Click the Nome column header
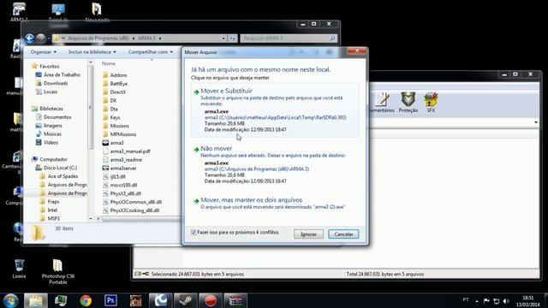This screenshot has width=548, height=308. (109, 63)
